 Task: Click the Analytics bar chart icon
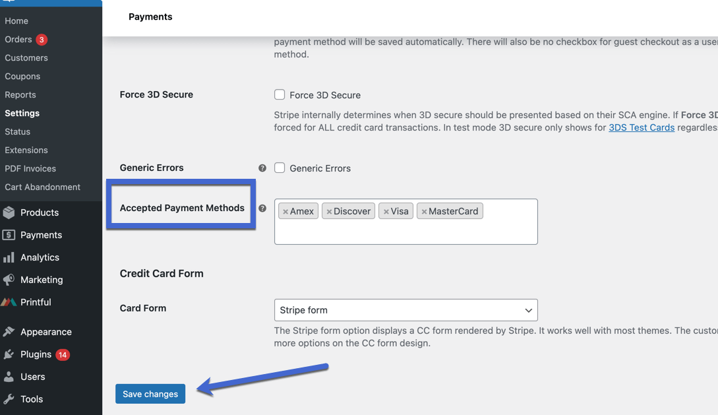(9, 257)
